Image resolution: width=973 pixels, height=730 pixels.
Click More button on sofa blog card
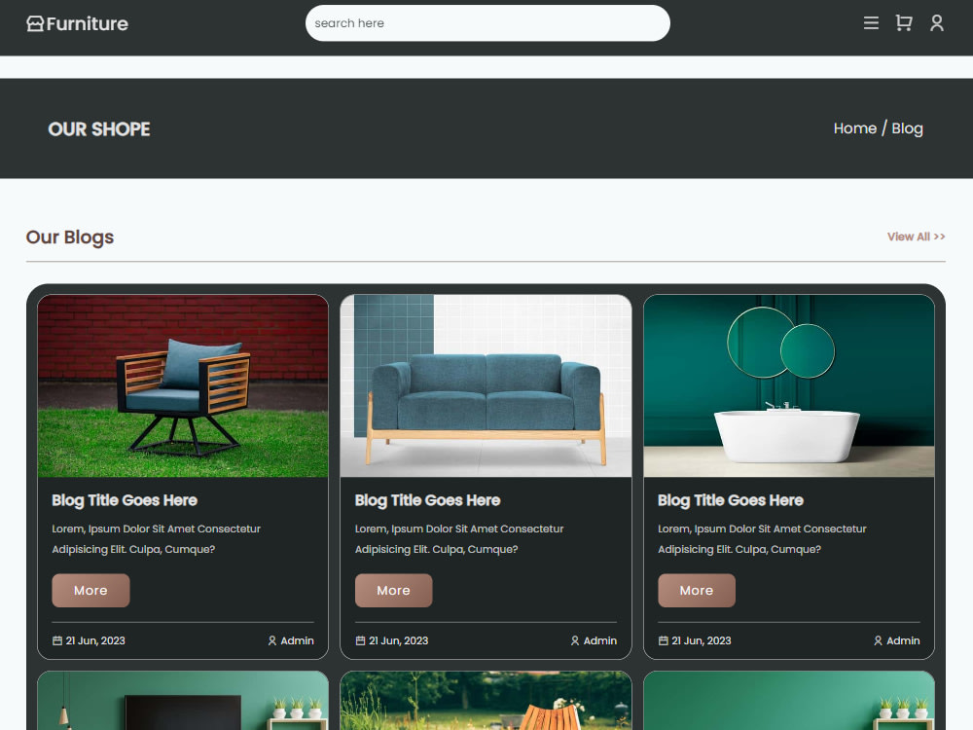pos(393,591)
